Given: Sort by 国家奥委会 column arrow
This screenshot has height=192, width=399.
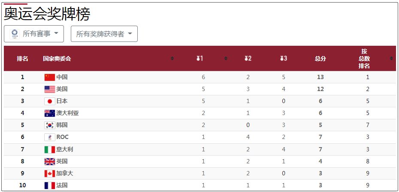Looking at the screenshot, I should pyautogui.click(x=172, y=59).
